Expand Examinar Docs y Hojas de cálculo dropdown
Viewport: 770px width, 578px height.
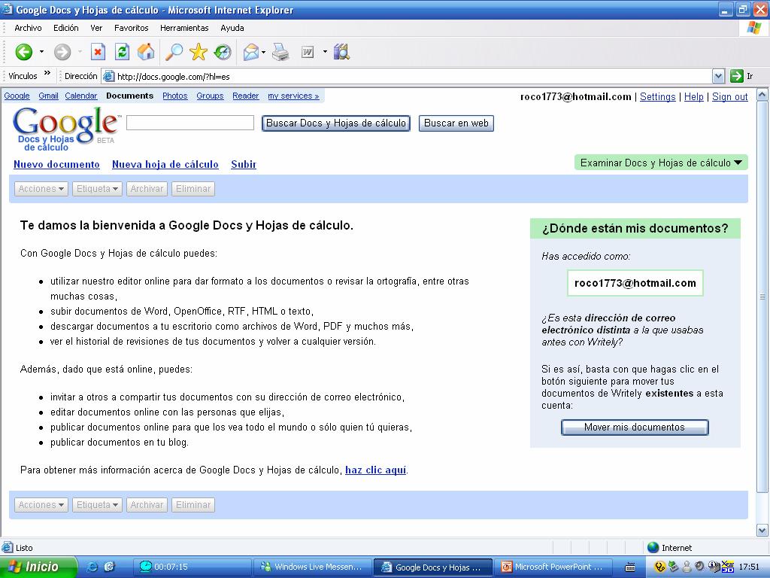[661, 163]
